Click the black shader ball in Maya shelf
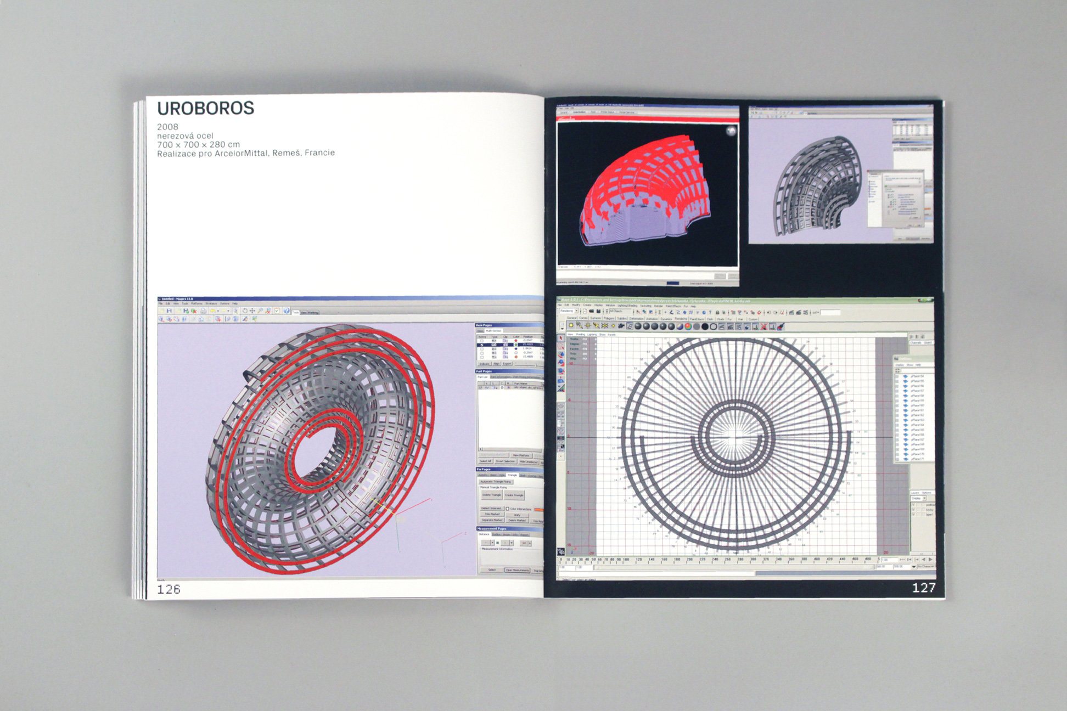Screen dimensions: 1067x711 [705, 326]
